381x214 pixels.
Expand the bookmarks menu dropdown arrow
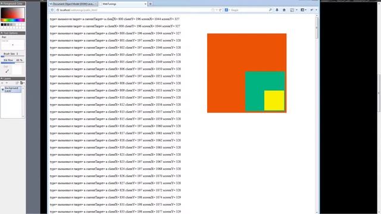(x=296, y=10)
